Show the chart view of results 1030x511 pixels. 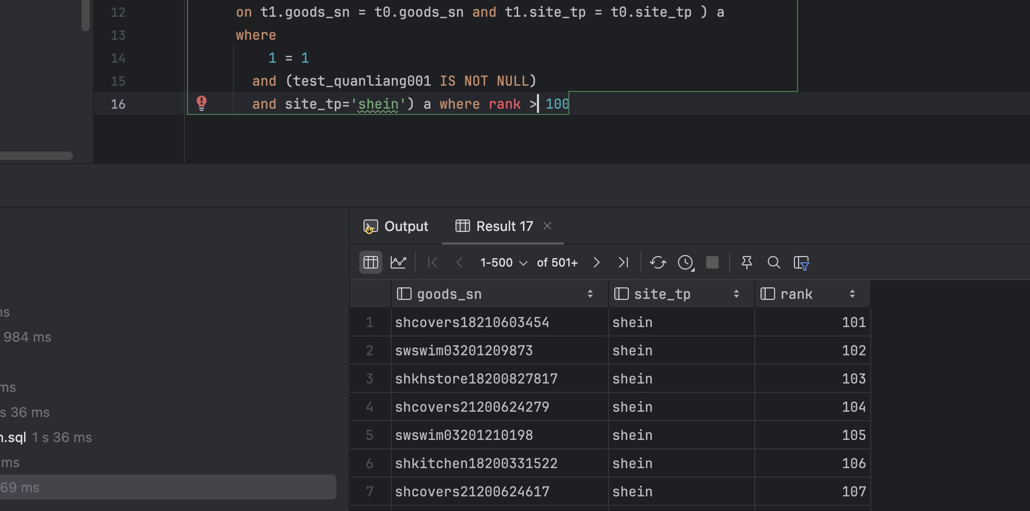399,262
